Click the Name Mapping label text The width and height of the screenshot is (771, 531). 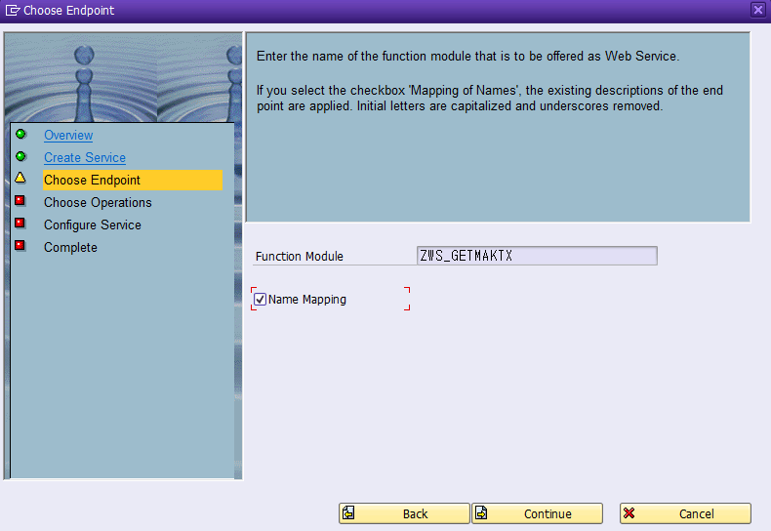(307, 300)
